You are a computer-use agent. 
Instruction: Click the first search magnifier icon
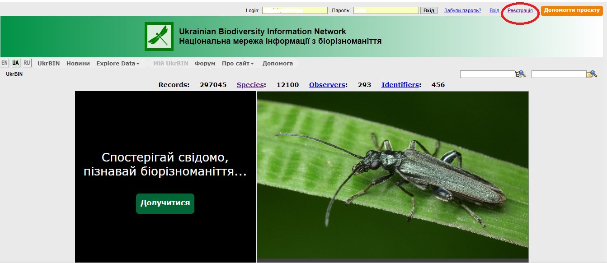521,74
